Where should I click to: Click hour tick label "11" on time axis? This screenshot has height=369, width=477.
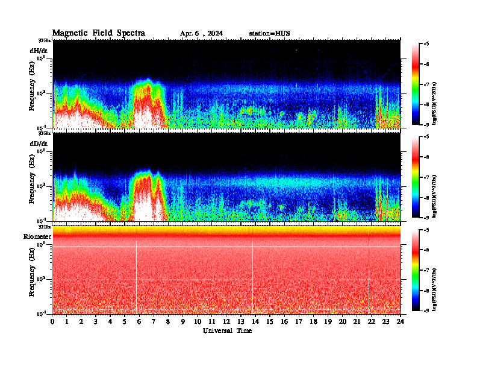(212, 321)
